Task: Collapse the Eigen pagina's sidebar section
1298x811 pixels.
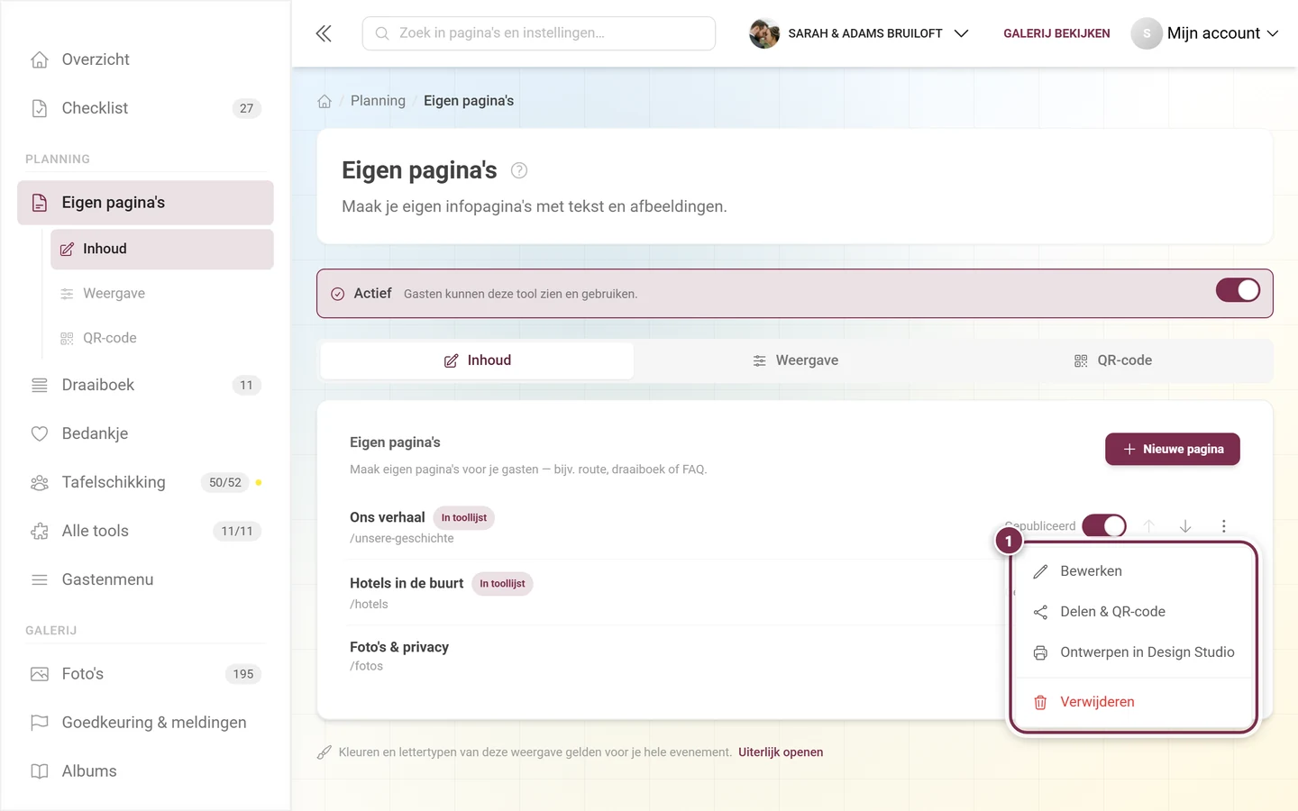Action: click(145, 203)
